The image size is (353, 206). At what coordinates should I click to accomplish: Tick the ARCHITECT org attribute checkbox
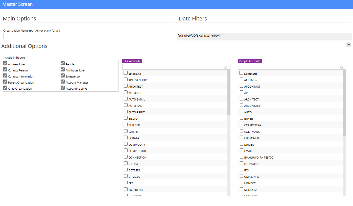pyautogui.click(x=126, y=86)
